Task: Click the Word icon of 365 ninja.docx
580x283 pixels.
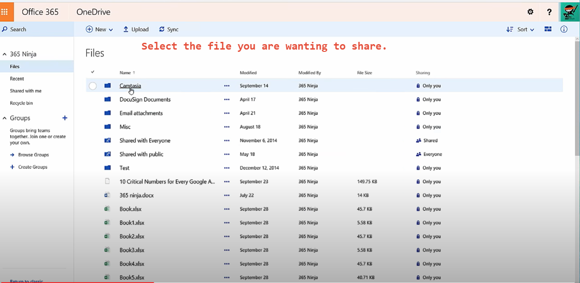Action: [107, 195]
